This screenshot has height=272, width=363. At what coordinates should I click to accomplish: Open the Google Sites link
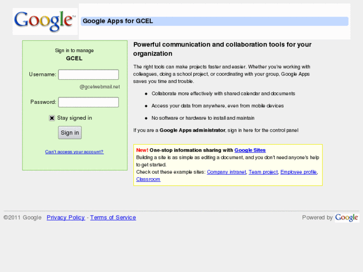250,150
